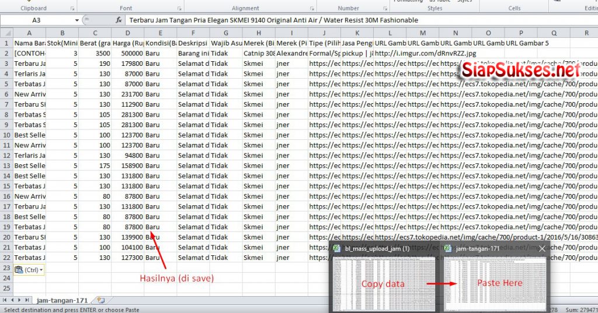Select column H header

click(x=259, y=33)
